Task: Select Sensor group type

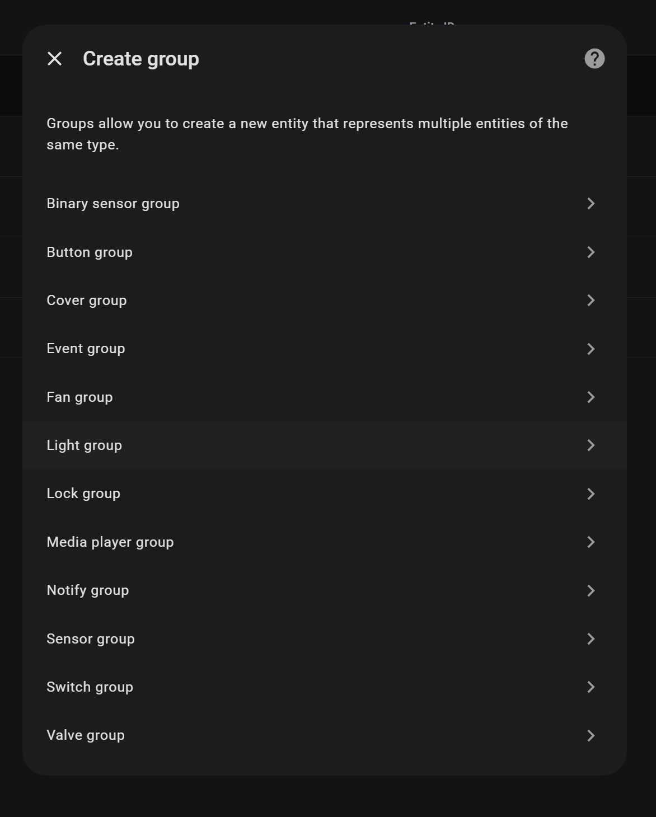Action: [91, 639]
